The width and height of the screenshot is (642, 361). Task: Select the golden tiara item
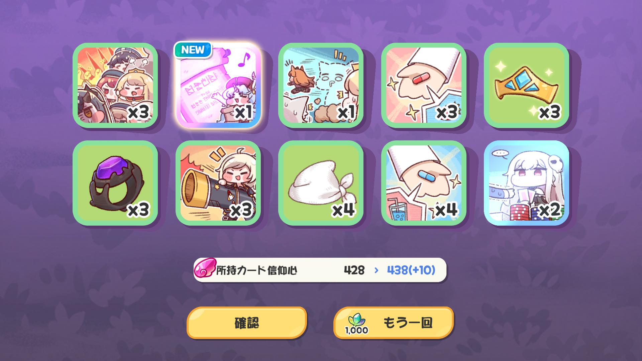526,85
